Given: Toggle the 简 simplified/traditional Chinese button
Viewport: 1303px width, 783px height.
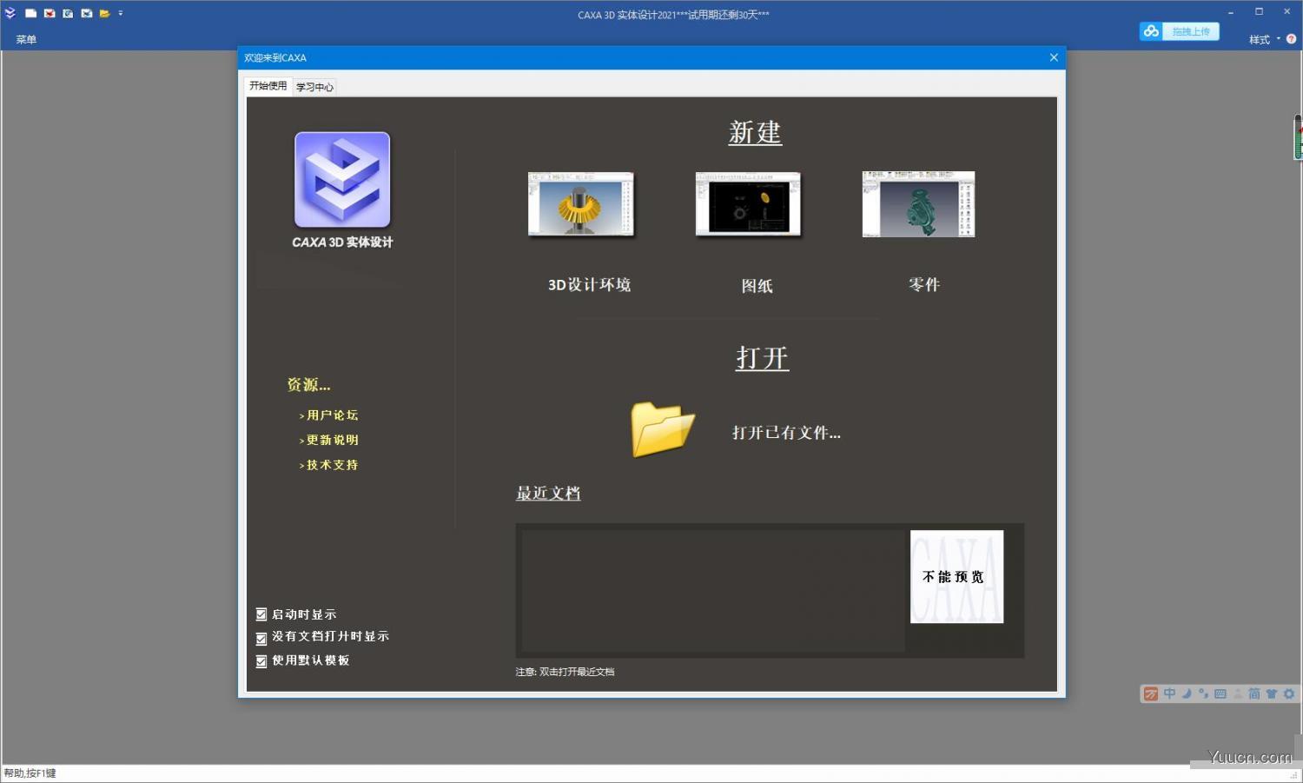Looking at the screenshot, I should [1254, 693].
